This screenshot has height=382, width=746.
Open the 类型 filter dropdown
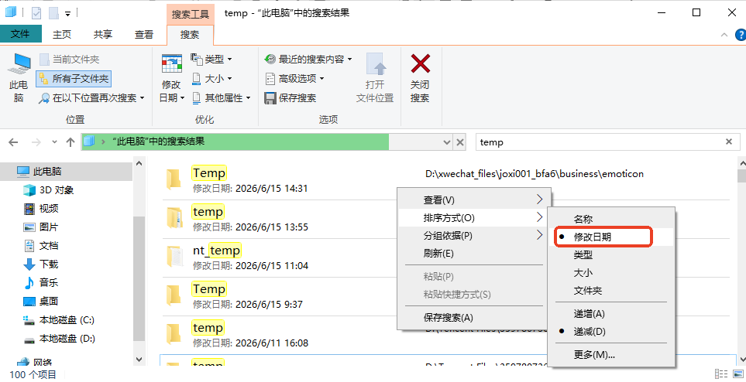pyautogui.click(x=211, y=60)
